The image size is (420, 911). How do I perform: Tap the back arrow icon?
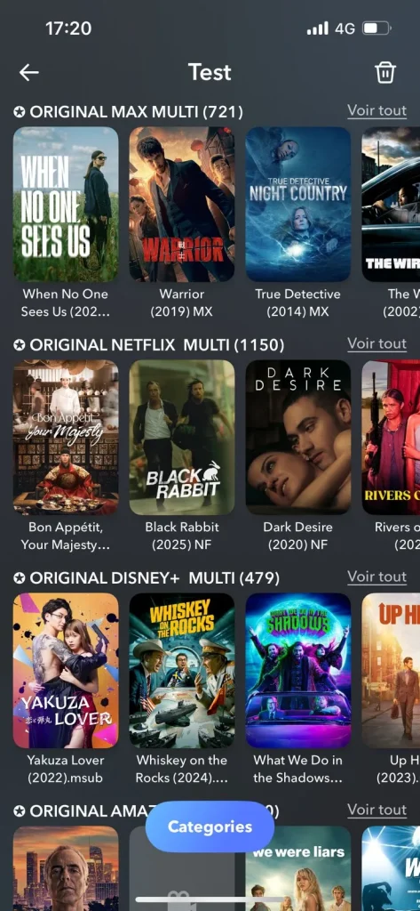pos(29,72)
